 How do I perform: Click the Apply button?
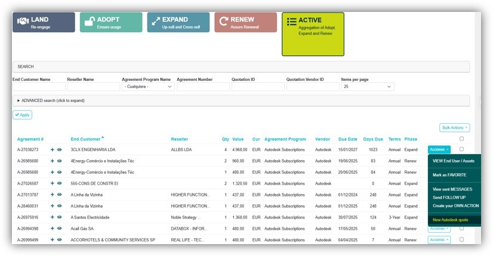click(22, 115)
